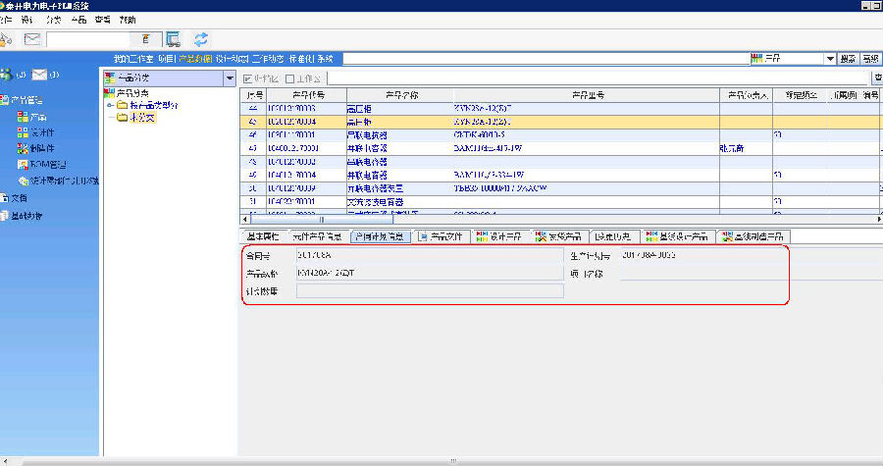This screenshot has width=883, height=466.
Task: Open the product type search dropdown
Action: (x=830, y=59)
